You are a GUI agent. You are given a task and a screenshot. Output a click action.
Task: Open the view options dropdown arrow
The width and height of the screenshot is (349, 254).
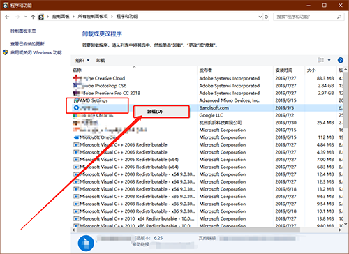coord(329,60)
